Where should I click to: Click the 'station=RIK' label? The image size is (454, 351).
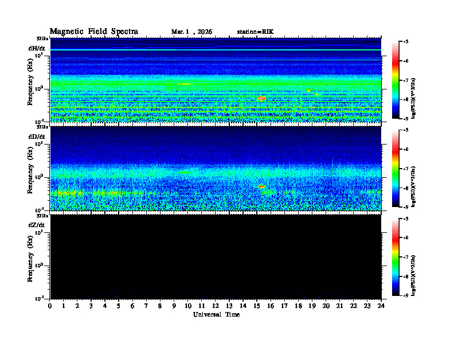(x=256, y=32)
